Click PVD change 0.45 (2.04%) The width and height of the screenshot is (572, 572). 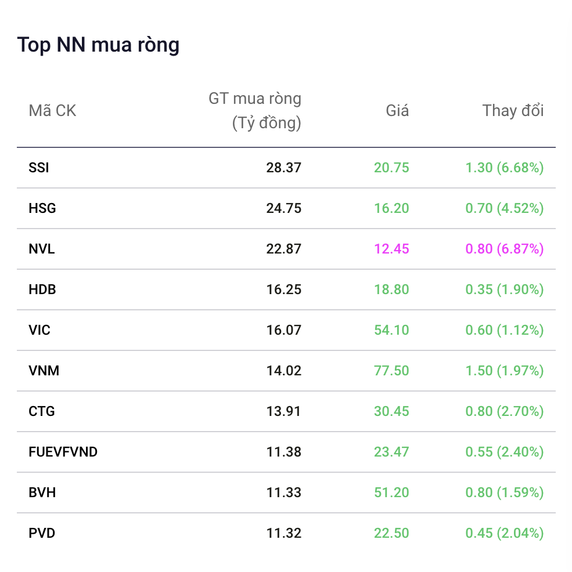[505, 533]
